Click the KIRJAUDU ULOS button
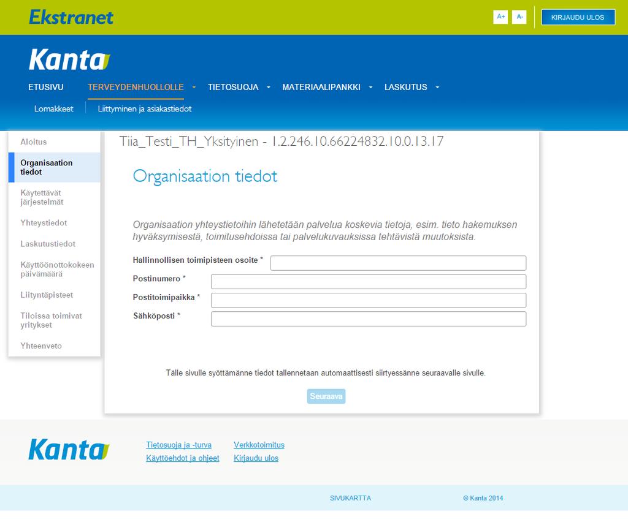Screen dimensions: 628x525 click(578, 17)
